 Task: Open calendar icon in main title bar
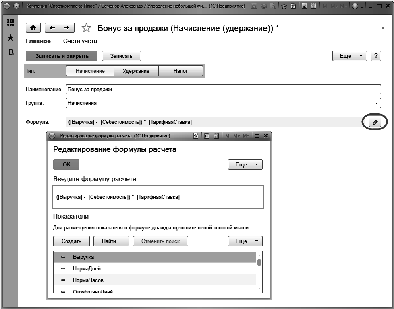tap(313, 6)
